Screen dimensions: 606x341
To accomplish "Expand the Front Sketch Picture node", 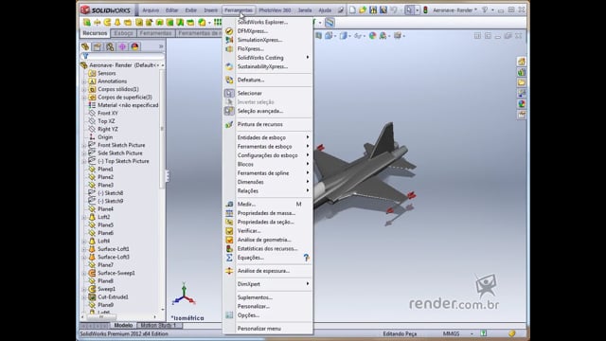I will click(84, 145).
